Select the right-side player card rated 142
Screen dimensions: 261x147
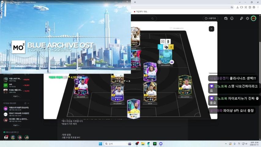[x=185, y=85]
